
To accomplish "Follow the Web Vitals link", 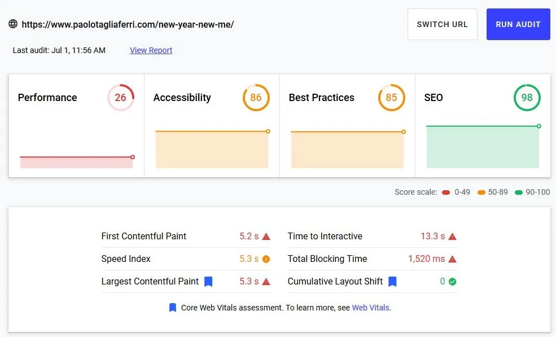I will click(x=370, y=308).
